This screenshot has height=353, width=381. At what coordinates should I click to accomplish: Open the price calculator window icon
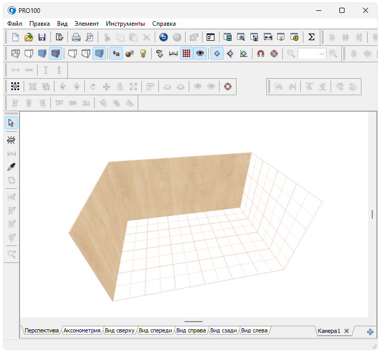pos(227,37)
